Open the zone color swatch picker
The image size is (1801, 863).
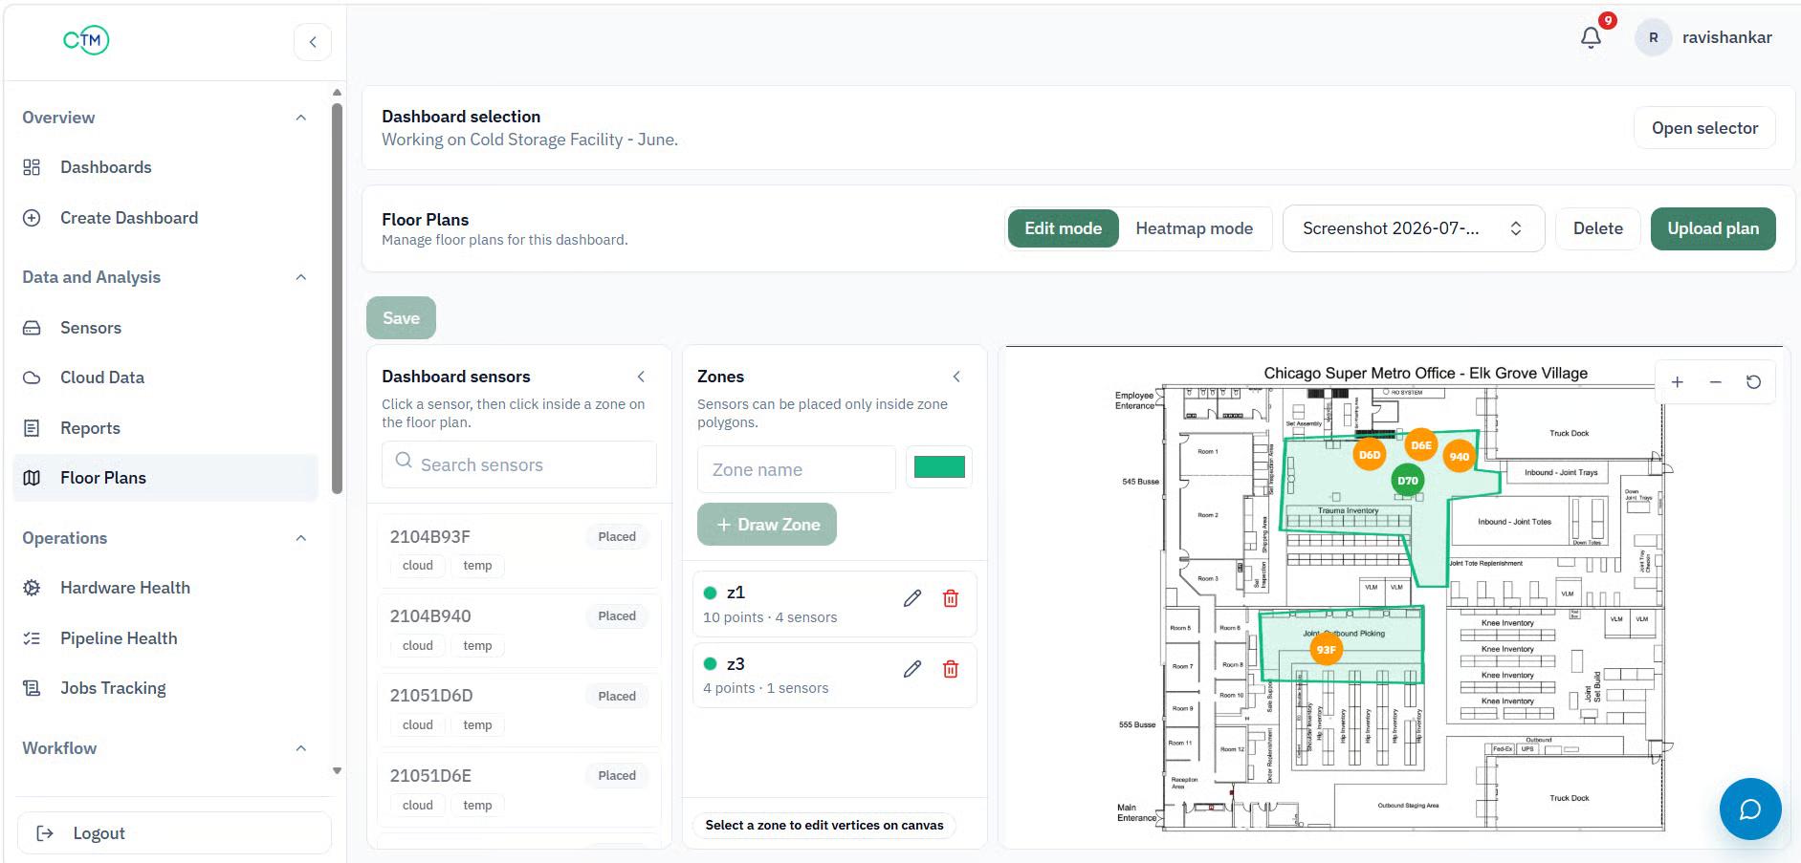click(x=939, y=467)
